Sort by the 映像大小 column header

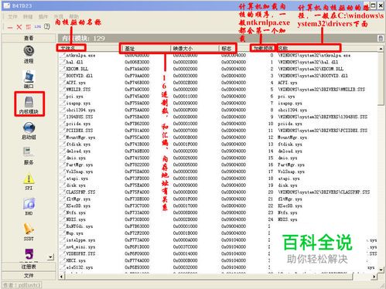(x=195, y=48)
